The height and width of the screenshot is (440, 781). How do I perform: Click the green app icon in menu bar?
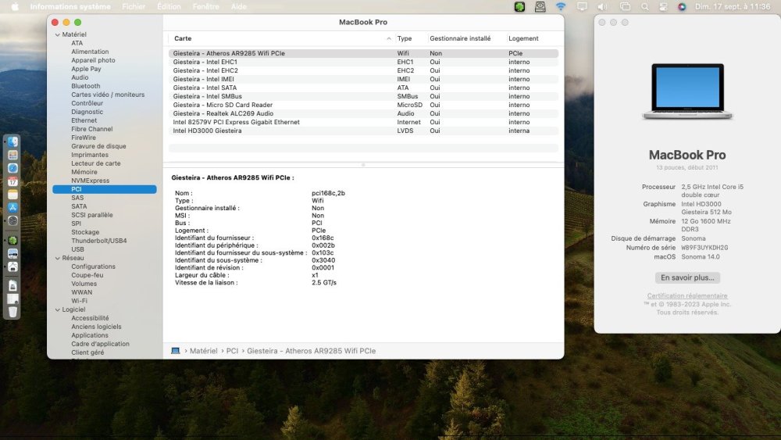519,6
